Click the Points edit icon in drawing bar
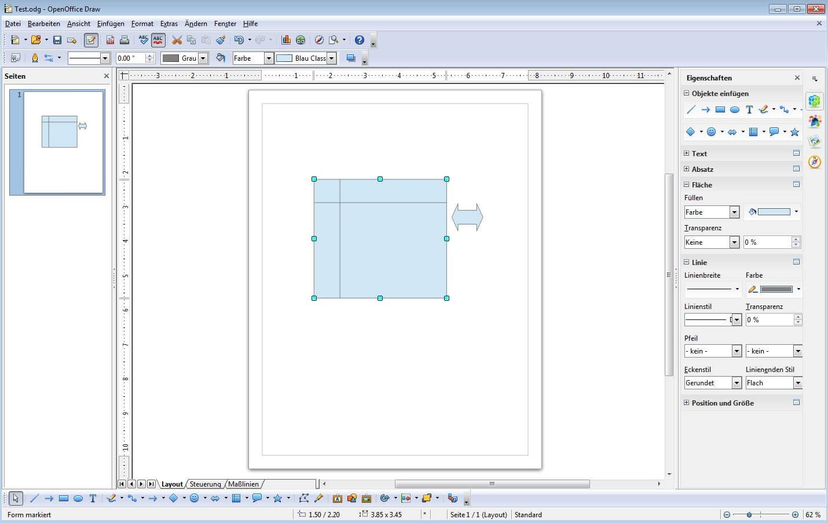Screen dimensions: 828x523 pos(304,498)
